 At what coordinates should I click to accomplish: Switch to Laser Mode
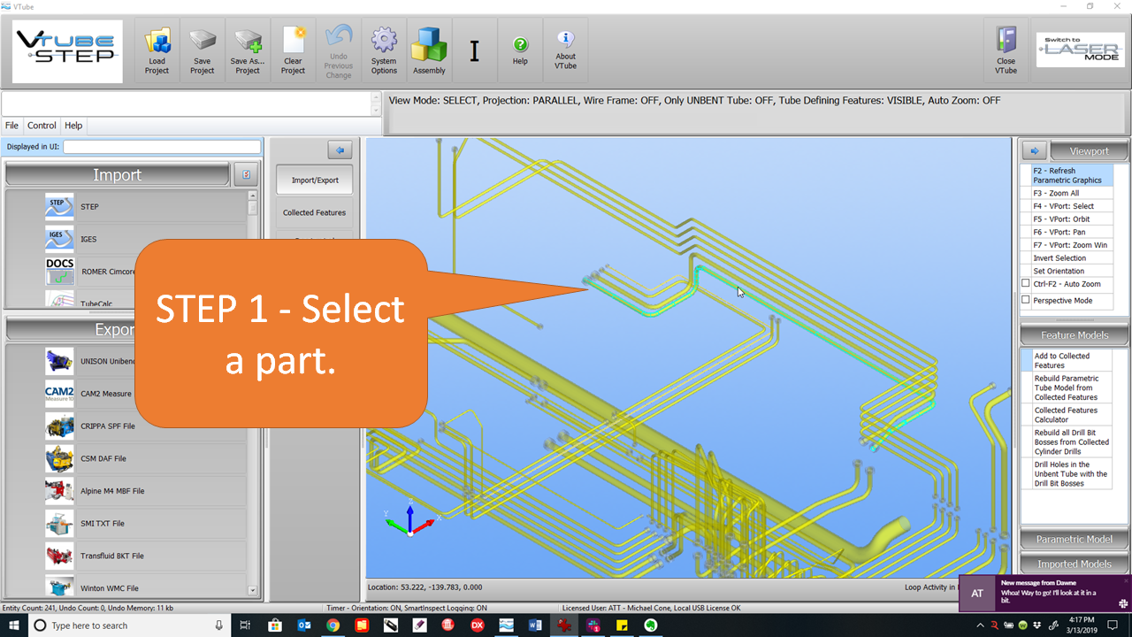(x=1080, y=50)
